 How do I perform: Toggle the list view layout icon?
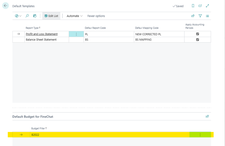point(208,16)
